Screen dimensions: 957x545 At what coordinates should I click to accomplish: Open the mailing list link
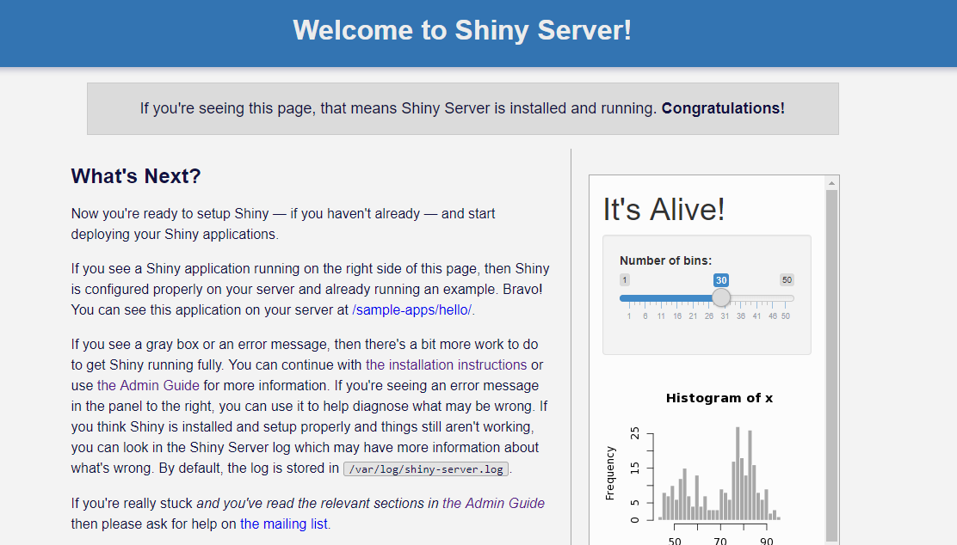[x=284, y=524]
